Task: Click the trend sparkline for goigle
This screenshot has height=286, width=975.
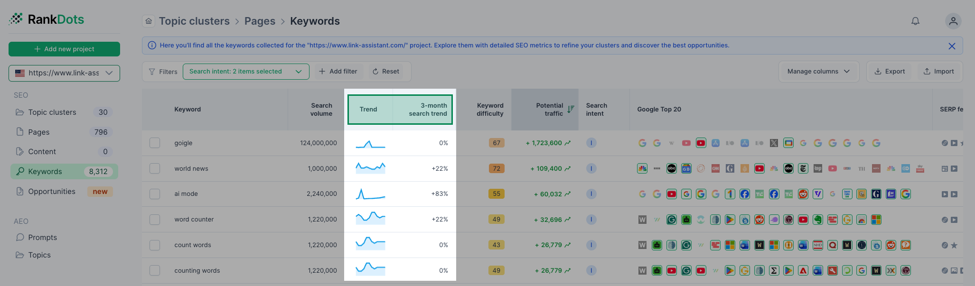Action: point(371,144)
